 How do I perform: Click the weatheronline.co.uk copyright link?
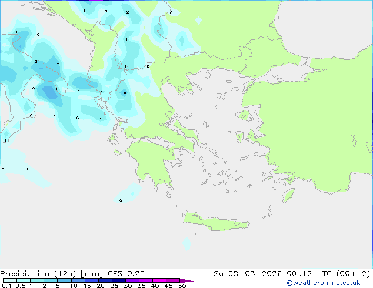tap(324, 283)
